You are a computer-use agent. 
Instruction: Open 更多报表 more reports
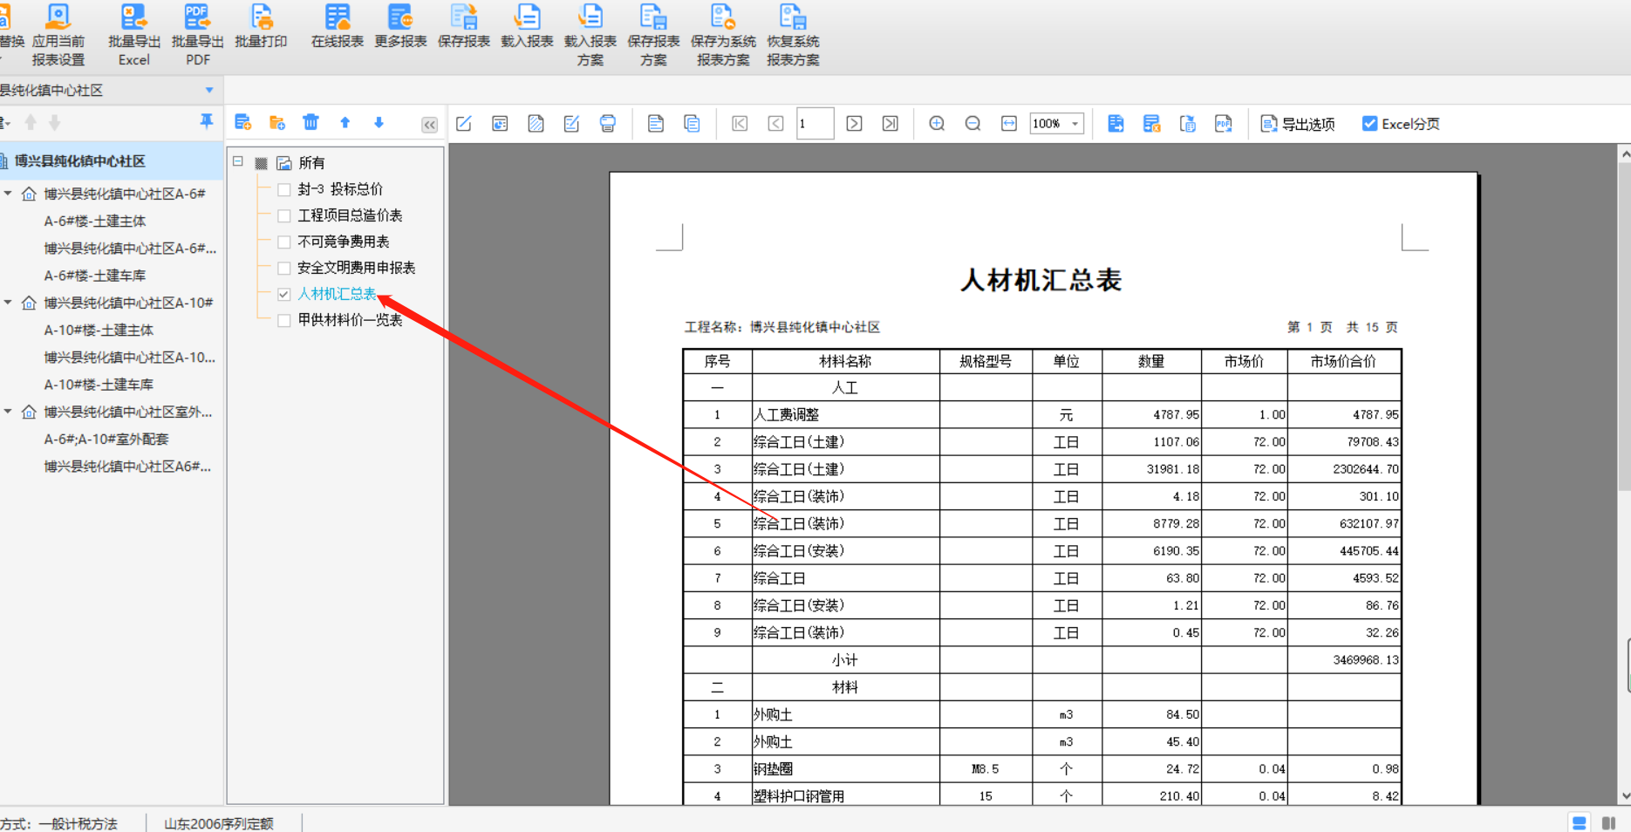(400, 26)
